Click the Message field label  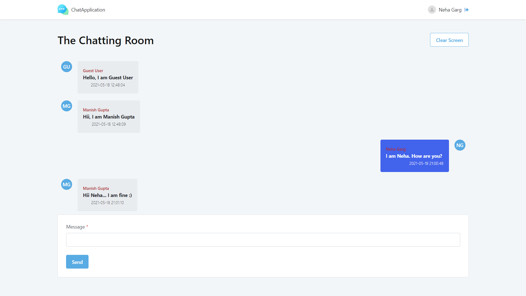(75, 227)
